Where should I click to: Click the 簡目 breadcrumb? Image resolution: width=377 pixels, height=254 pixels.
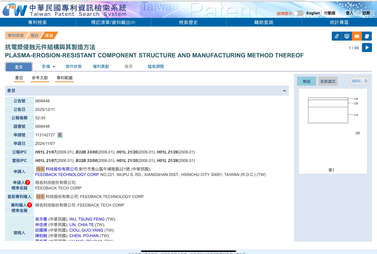[35, 35]
